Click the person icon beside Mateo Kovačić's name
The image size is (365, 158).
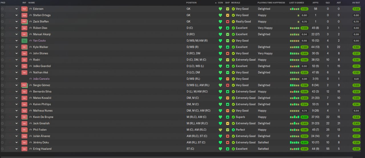click(31, 98)
